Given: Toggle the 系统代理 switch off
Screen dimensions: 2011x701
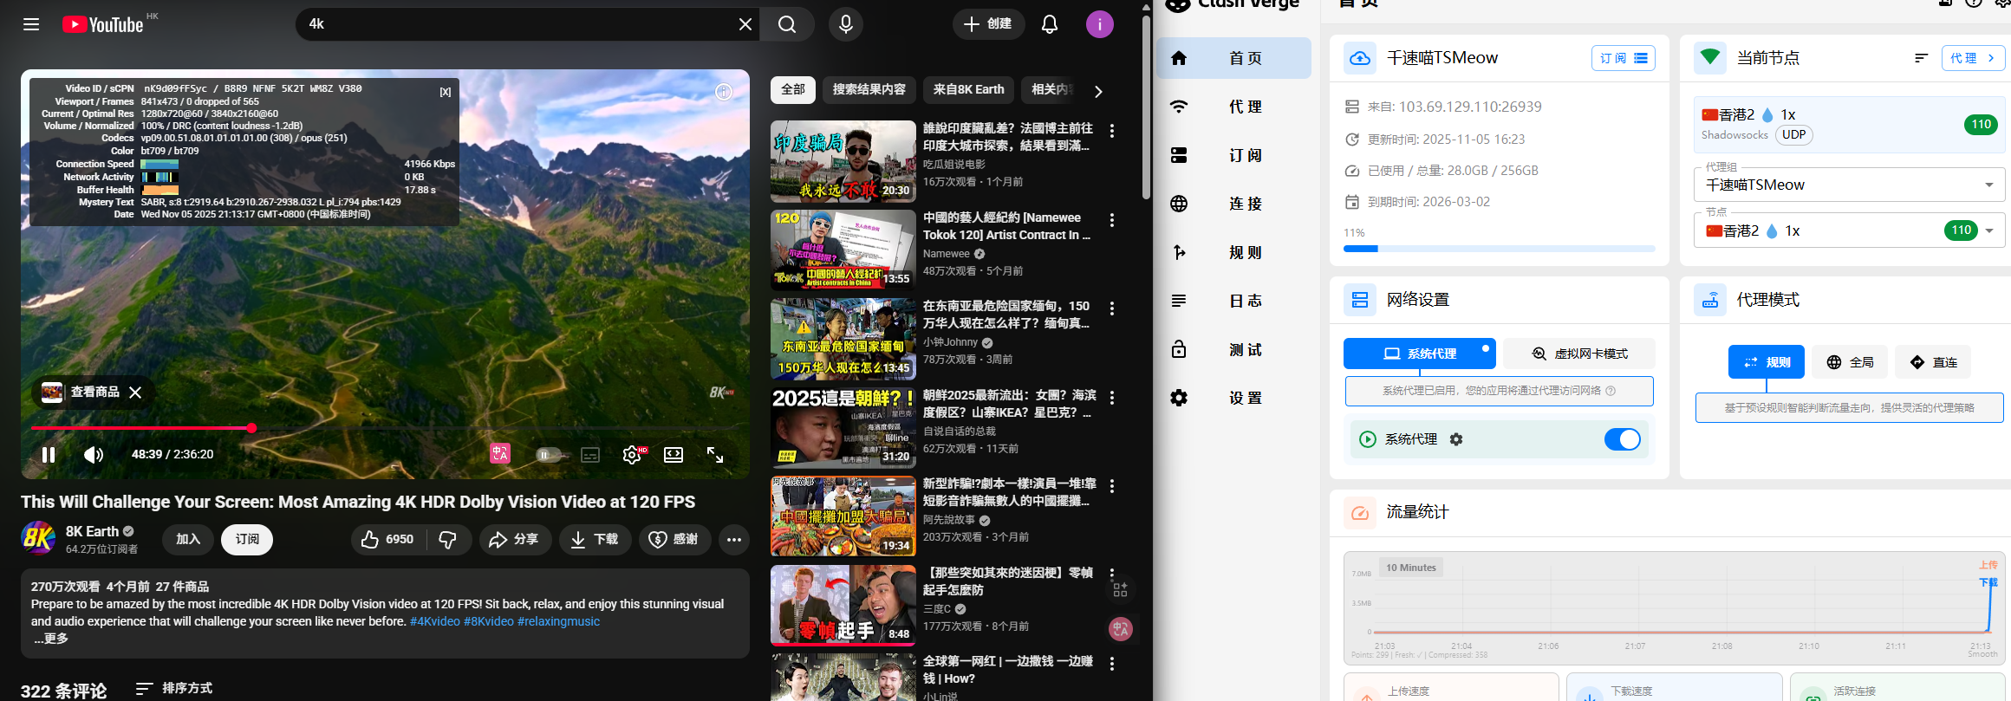Looking at the screenshot, I should [1622, 439].
